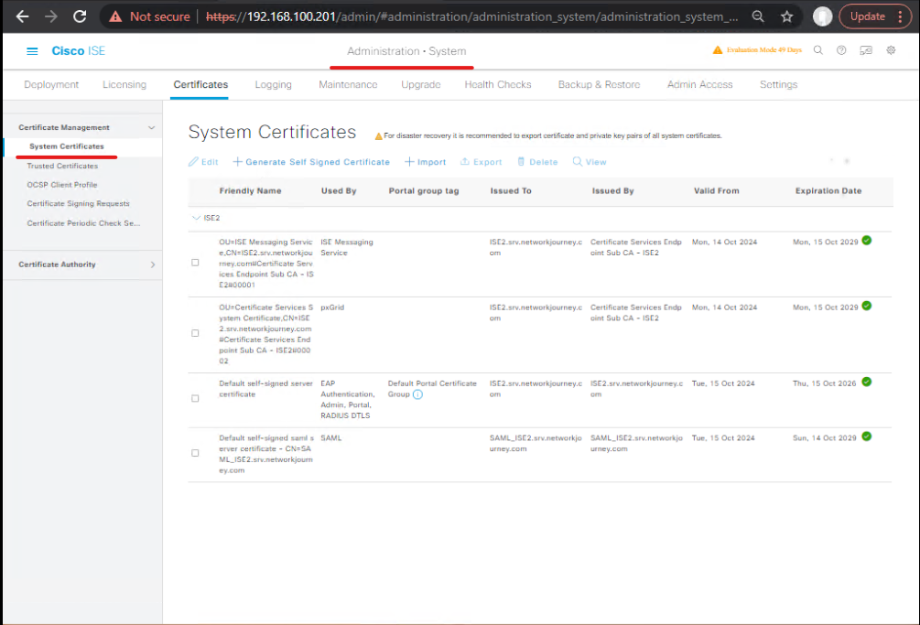Open the browser three-dot menu
Screen dimensions: 920x625
pyautogui.click(x=900, y=16)
